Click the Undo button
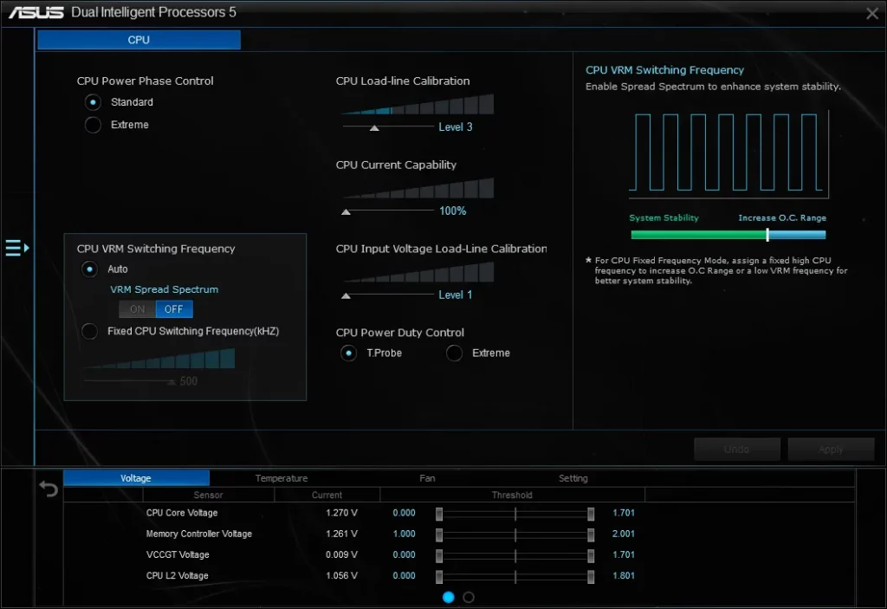 coord(737,450)
